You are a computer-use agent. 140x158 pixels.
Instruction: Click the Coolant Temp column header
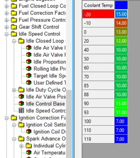pyautogui.click(x=99, y=5)
